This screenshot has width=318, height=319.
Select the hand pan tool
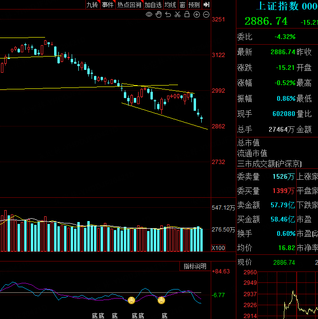(159, 15)
